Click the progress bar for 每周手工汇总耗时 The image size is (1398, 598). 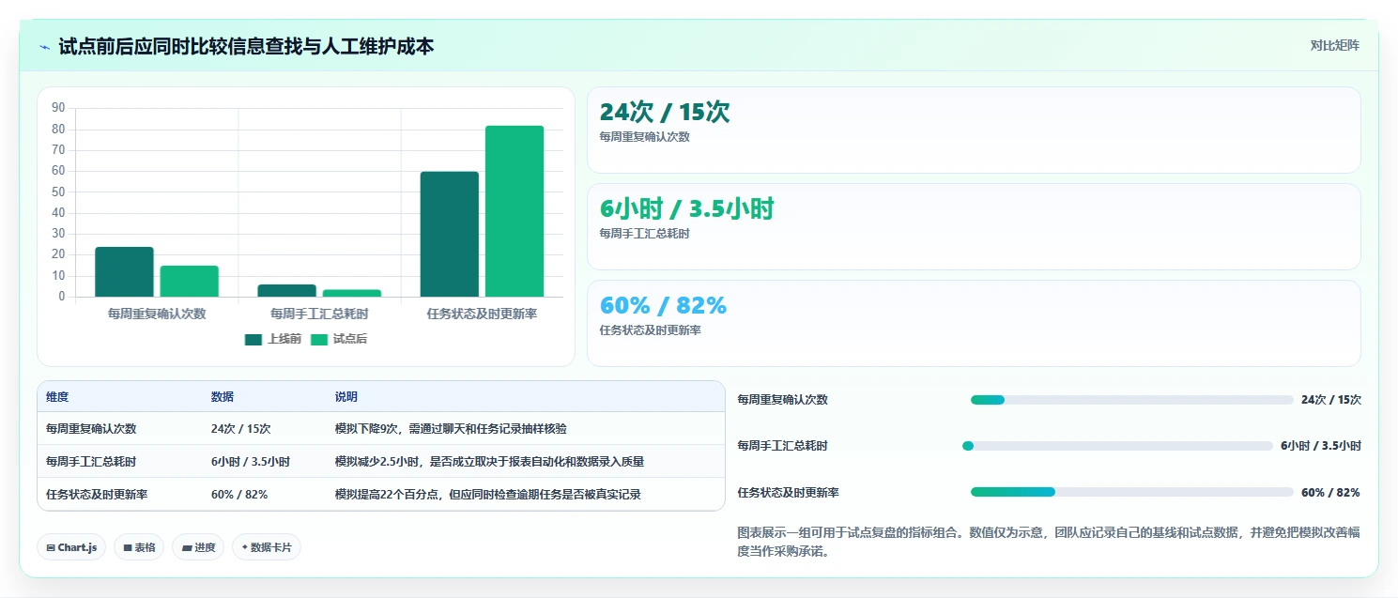coord(1118,446)
